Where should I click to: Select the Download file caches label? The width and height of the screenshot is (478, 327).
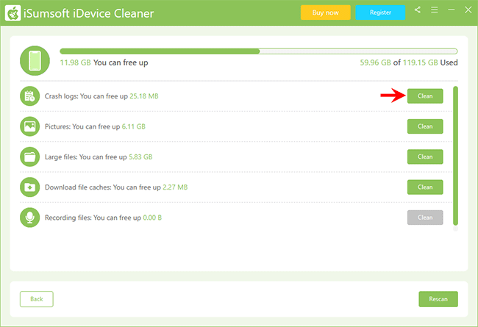pyautogui.click(x=116, y=187)
